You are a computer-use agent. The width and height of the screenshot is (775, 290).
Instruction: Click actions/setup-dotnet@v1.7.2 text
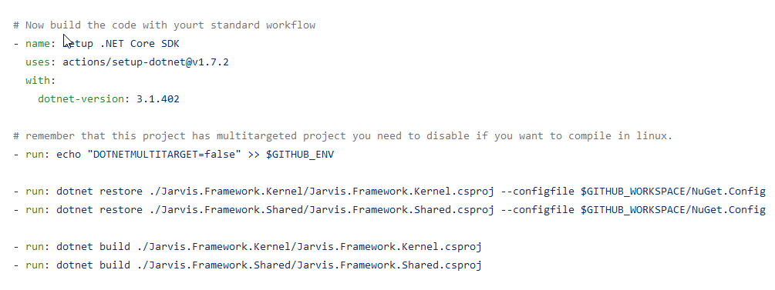click(x=145, y=62)
